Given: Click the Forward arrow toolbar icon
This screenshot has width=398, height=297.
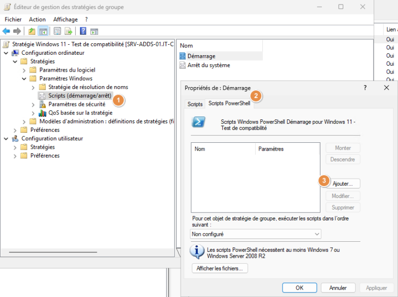Looking at the screenshot, I should click(17, 31).
